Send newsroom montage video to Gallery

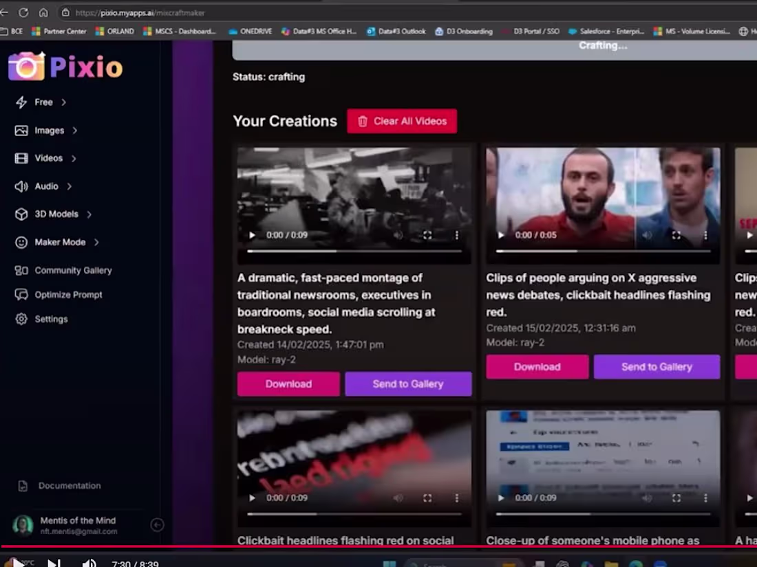click(x=408, y=383)
